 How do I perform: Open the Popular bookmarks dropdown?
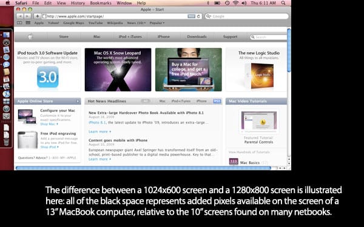157,23
